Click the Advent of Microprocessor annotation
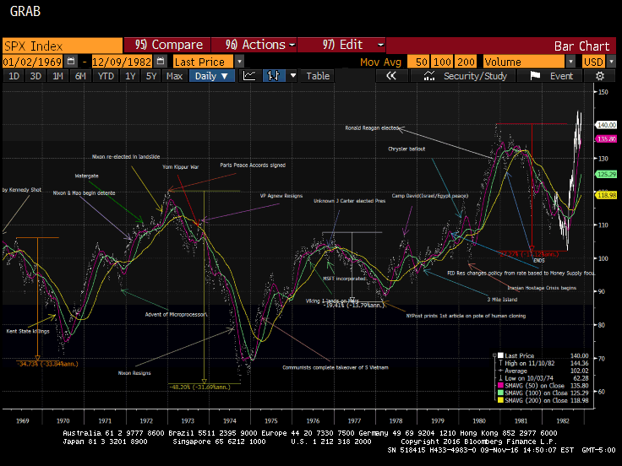Viewport: 622px width, 466px height. (x=176, y=315)
